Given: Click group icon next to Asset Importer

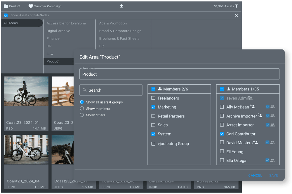Looking at the screenshot, I should click(x=272, y=125).
